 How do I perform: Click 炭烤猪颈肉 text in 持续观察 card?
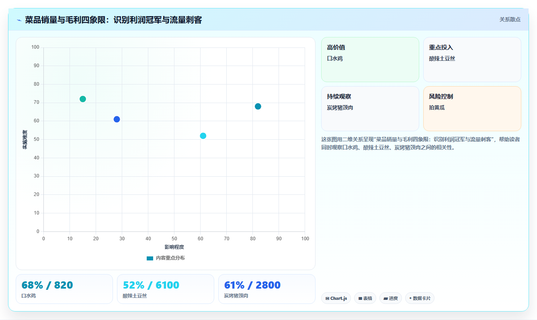pyautogui.click(x=340, y=107)
